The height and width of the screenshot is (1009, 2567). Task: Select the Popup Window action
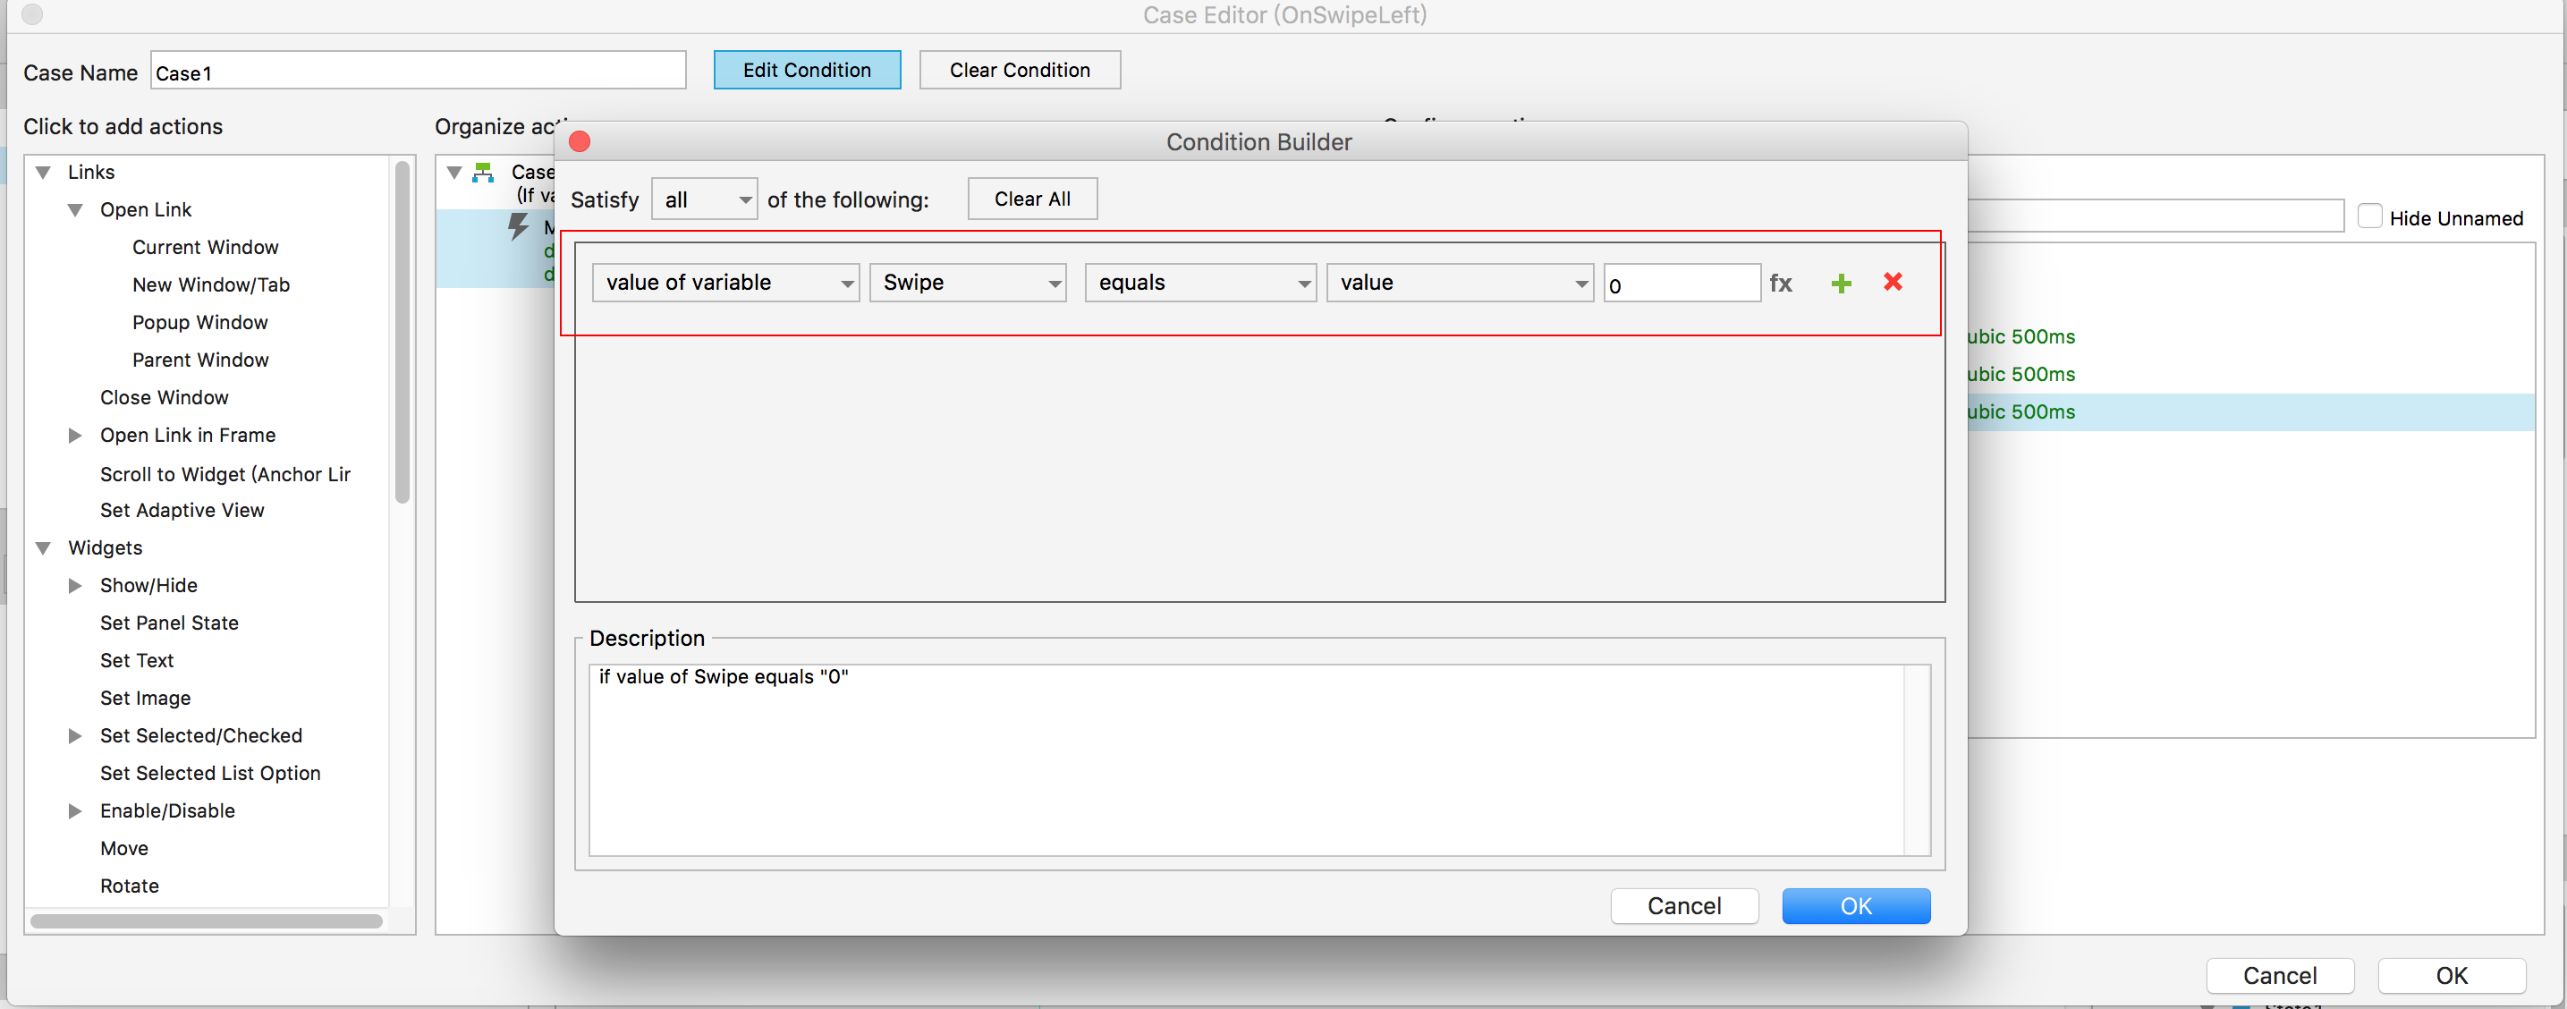pos(199,322)
